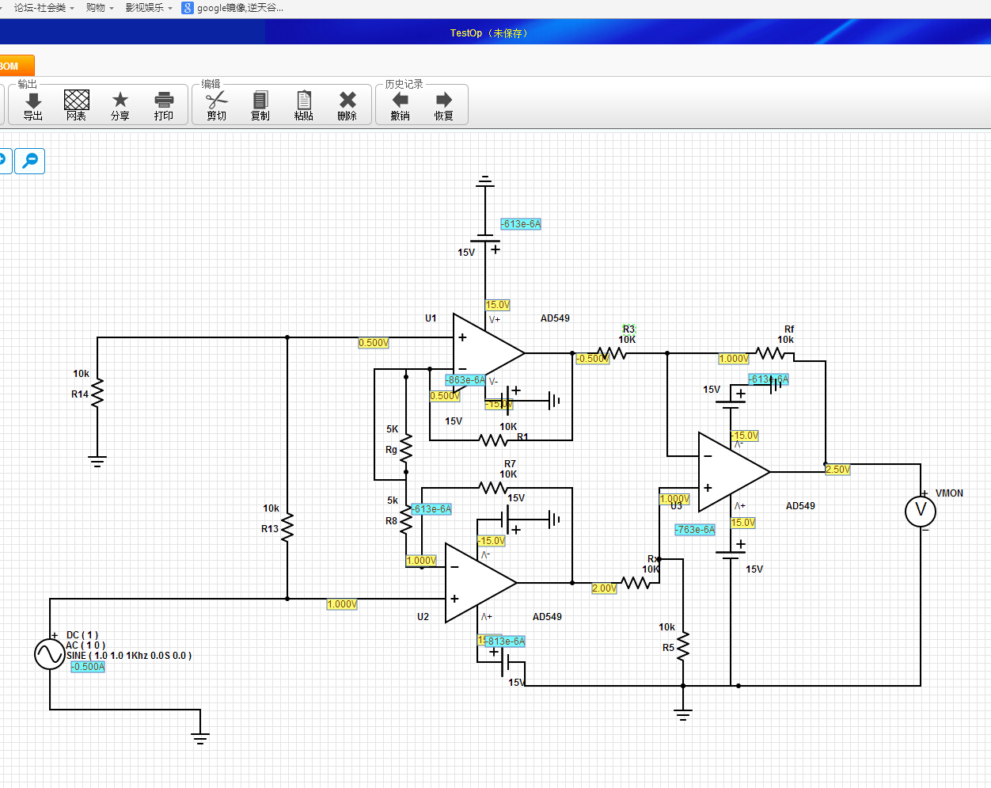
Task: Click the SINE source parameters text
Action: tap(129, 656)
